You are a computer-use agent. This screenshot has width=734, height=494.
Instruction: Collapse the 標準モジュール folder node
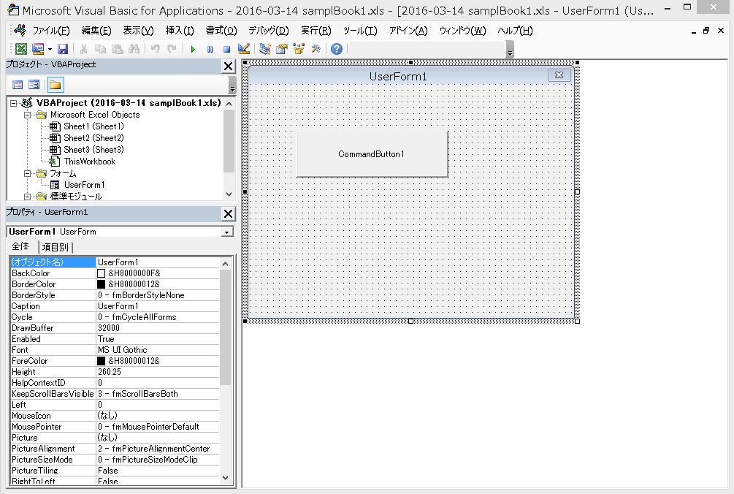tap(27, 197)
